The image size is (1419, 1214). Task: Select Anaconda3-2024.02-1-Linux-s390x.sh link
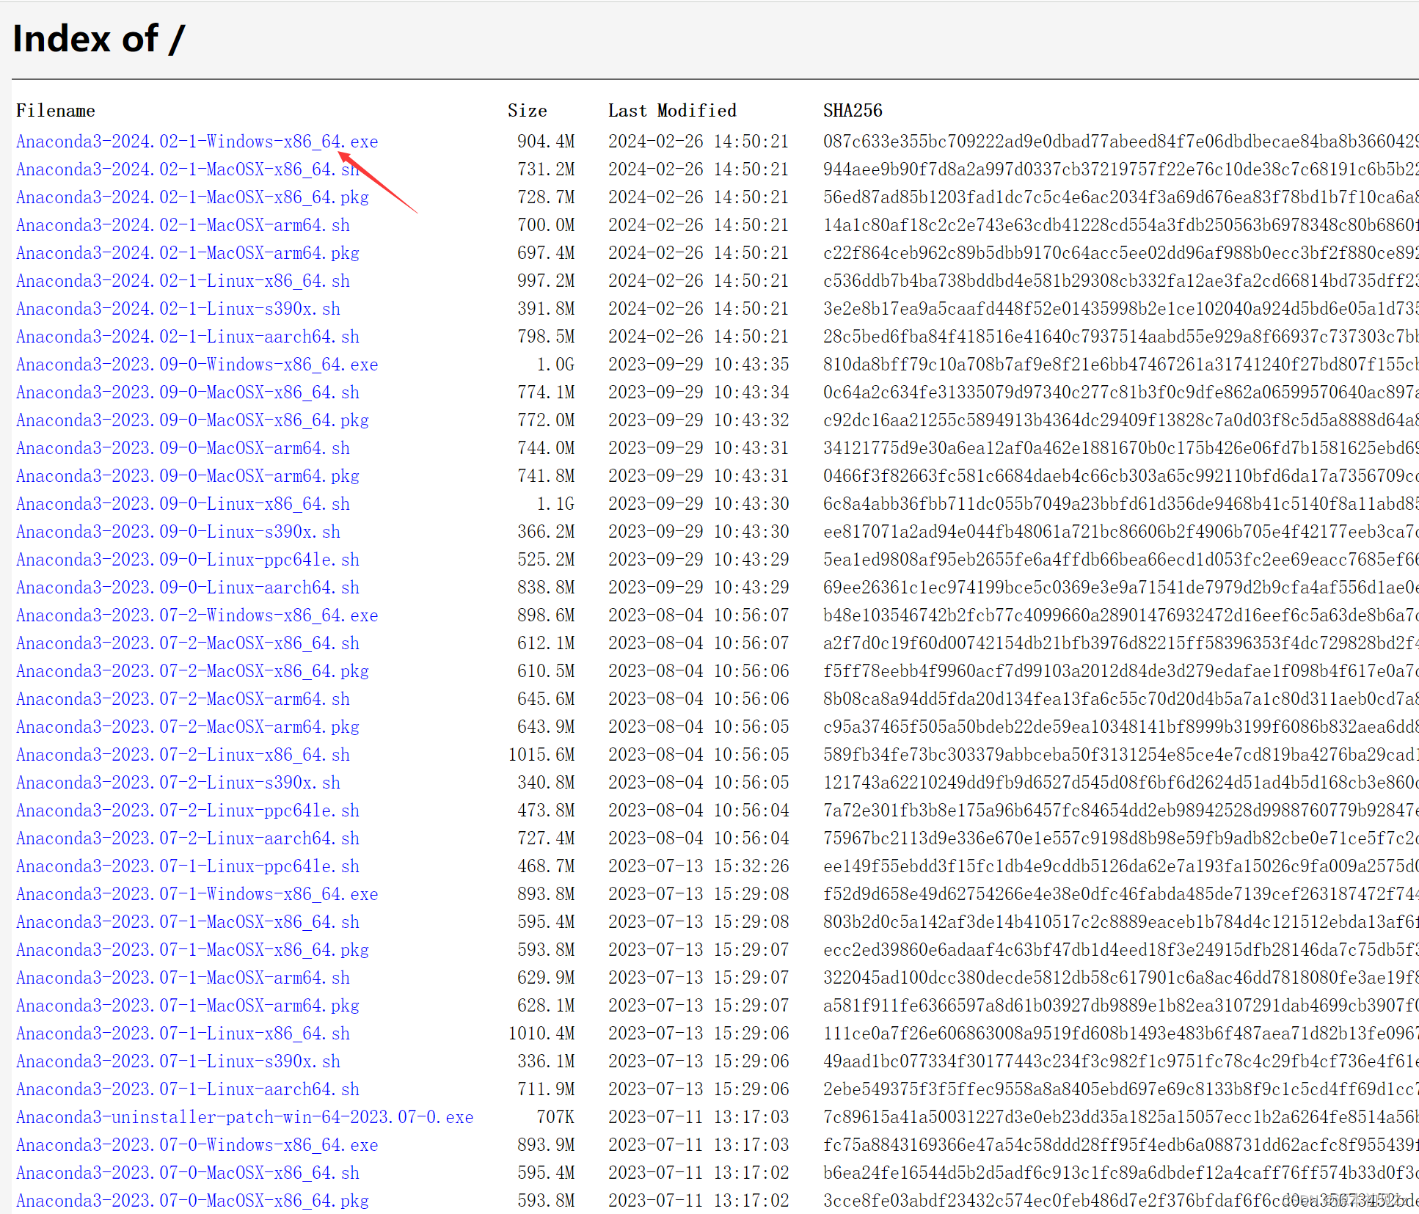pyautogui.click(x=178, y=309)
